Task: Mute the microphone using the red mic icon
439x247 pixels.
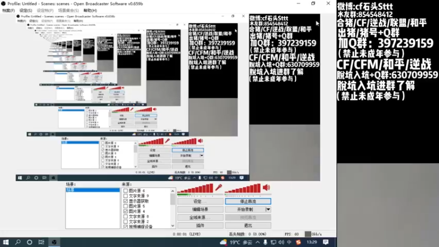Action: 218,187
